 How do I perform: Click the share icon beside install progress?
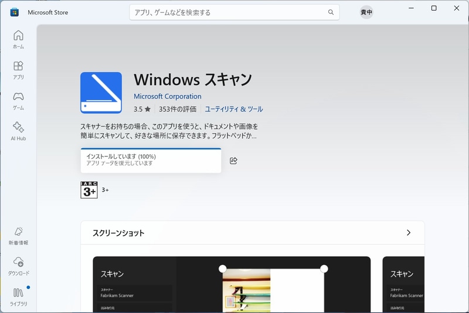pyautogui.click(x=233, y=161)
